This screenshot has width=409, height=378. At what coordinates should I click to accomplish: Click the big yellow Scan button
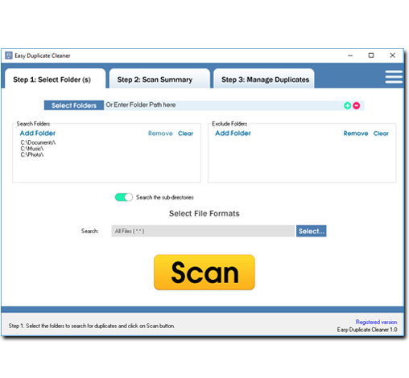[x=204, y=272]
